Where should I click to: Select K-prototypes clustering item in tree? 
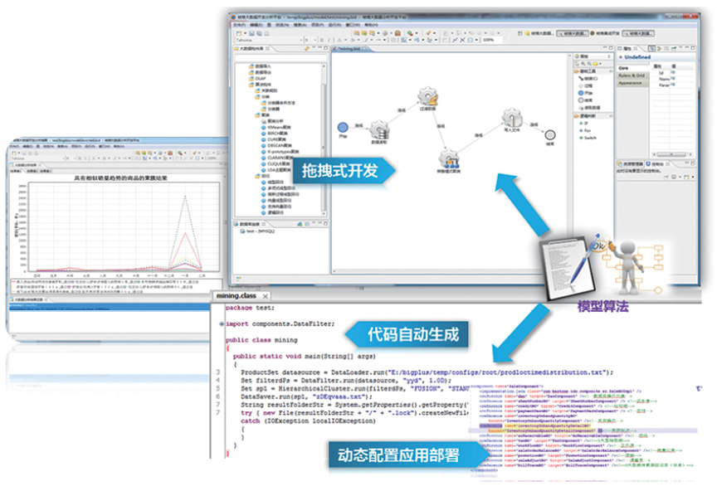pos(280,151)
